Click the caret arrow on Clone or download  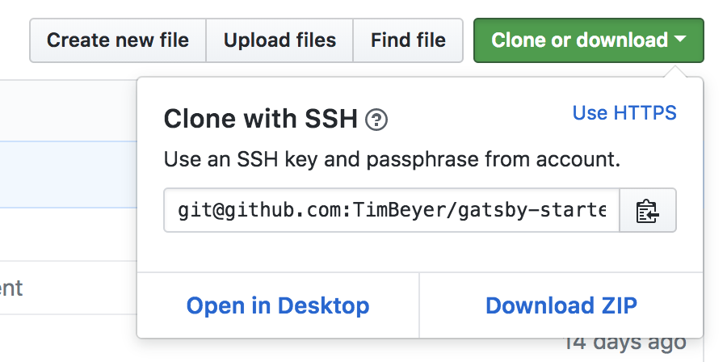(x=680, y=40)
